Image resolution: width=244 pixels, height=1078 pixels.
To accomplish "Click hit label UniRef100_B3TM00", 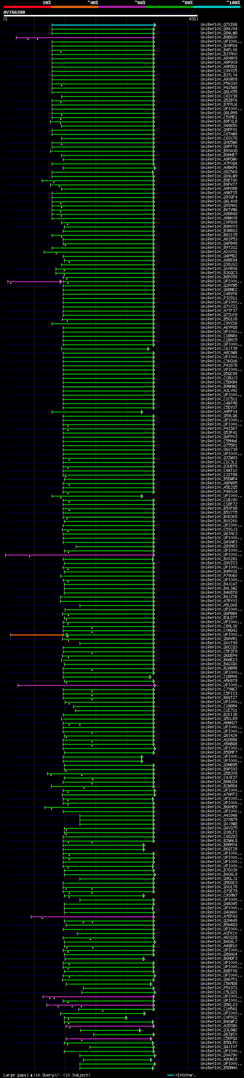I will tap(219, 54).
